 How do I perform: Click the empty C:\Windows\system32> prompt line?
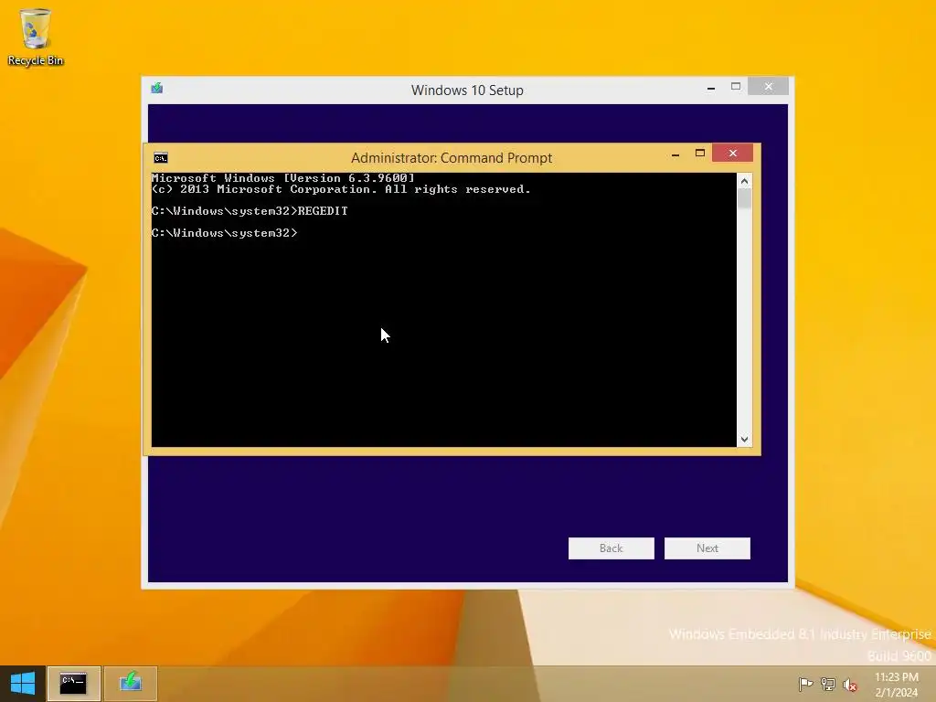coord(225,233)
